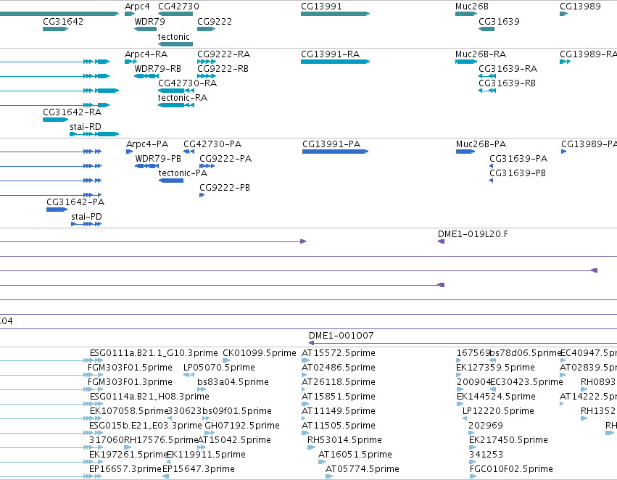
Task: Select EST AT15851.5prime
Action: (x=339, y=397)
